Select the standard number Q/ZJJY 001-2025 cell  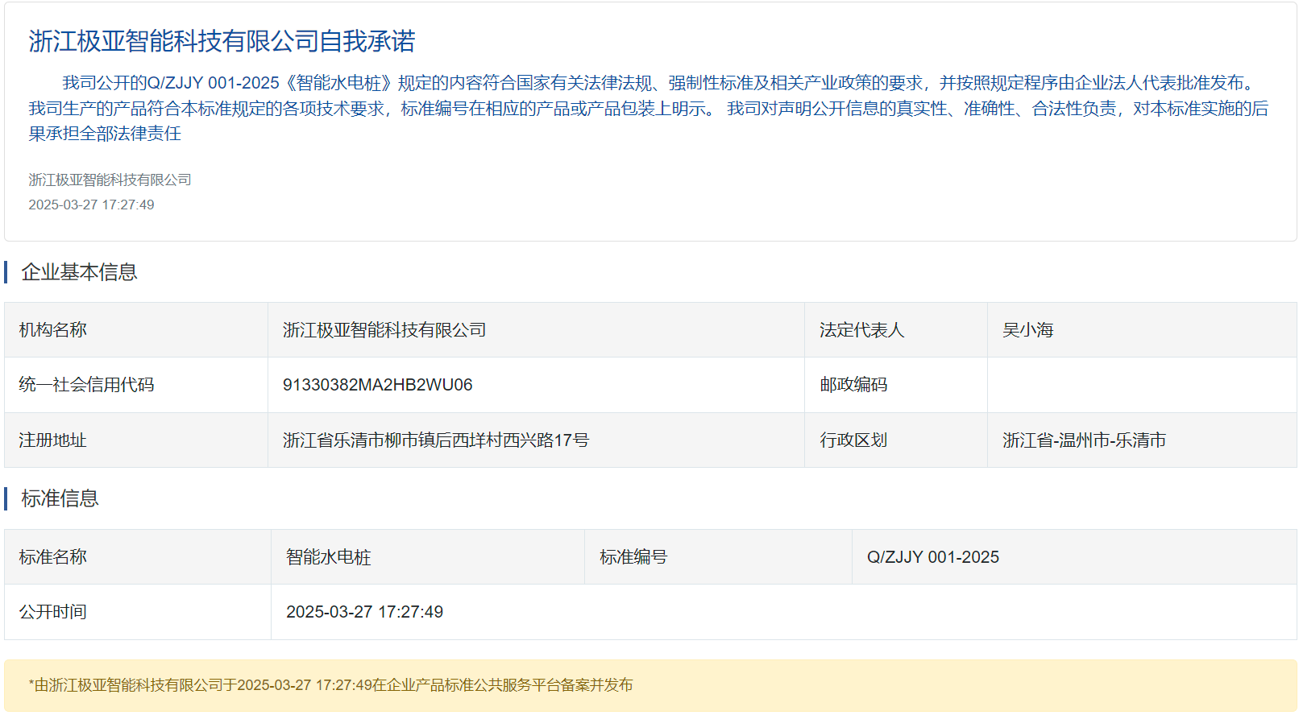point(932,557)
